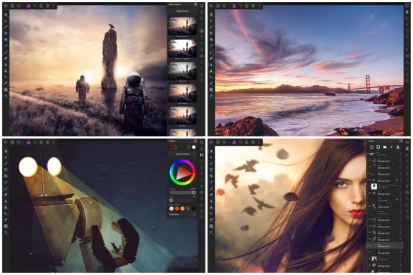Open the Colour Wheel mode dropdown

[182, 154]
